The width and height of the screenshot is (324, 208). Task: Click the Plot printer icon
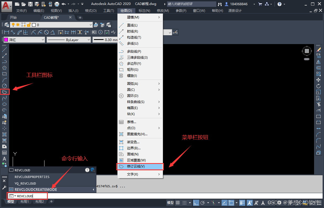tap(57, 4)
